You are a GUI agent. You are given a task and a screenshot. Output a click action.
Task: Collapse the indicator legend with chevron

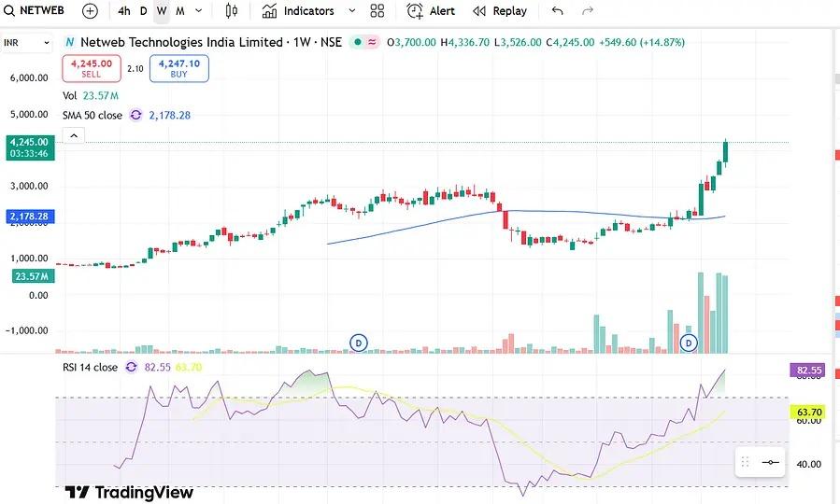click(x=74, y=135)
